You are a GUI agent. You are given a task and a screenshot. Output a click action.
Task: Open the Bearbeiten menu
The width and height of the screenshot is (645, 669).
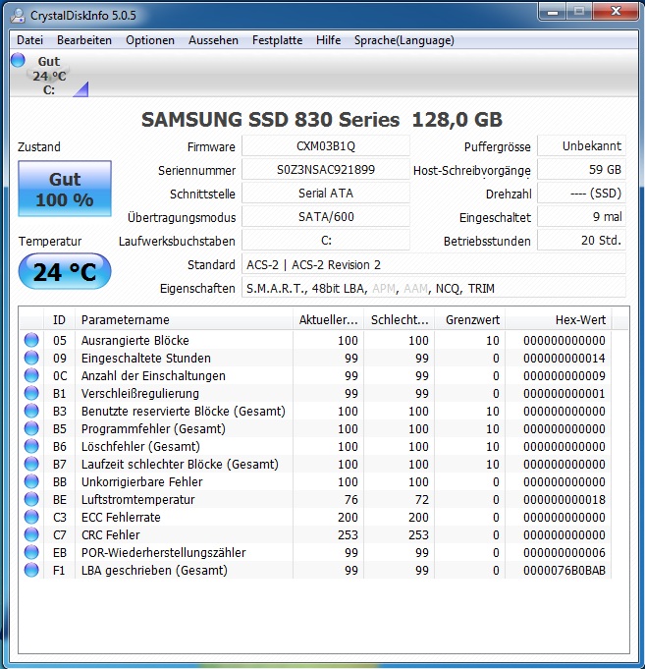pyautogui.click(x=84, y=40)
